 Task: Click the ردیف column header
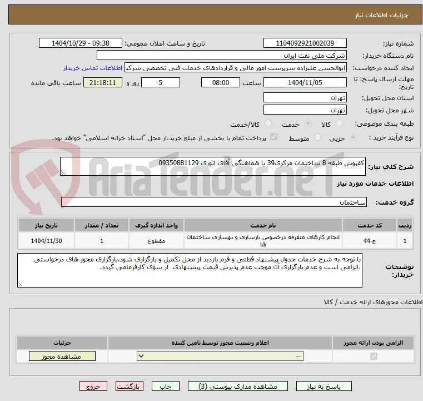[x=405, y=225]
